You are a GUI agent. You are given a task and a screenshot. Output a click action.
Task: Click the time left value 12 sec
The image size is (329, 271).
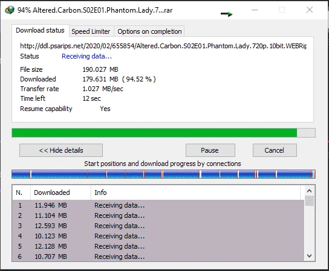(x=91, y=98)
